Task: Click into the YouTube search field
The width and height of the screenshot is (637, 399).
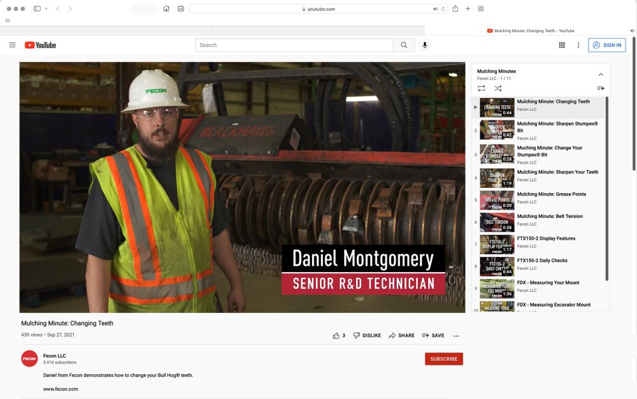Action: pos(294,45)
